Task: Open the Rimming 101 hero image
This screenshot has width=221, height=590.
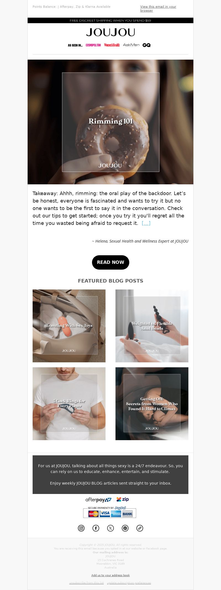Action: [110, 122]
